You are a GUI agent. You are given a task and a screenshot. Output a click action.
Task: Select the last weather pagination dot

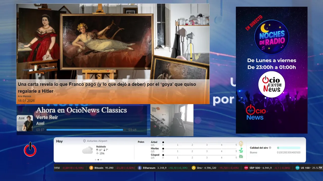[x=101, y=160]
